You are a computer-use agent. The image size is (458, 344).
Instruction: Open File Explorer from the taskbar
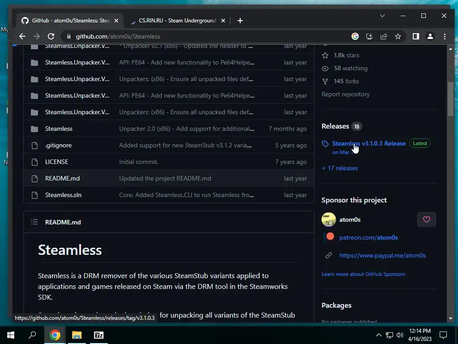(x=77, y=335)
